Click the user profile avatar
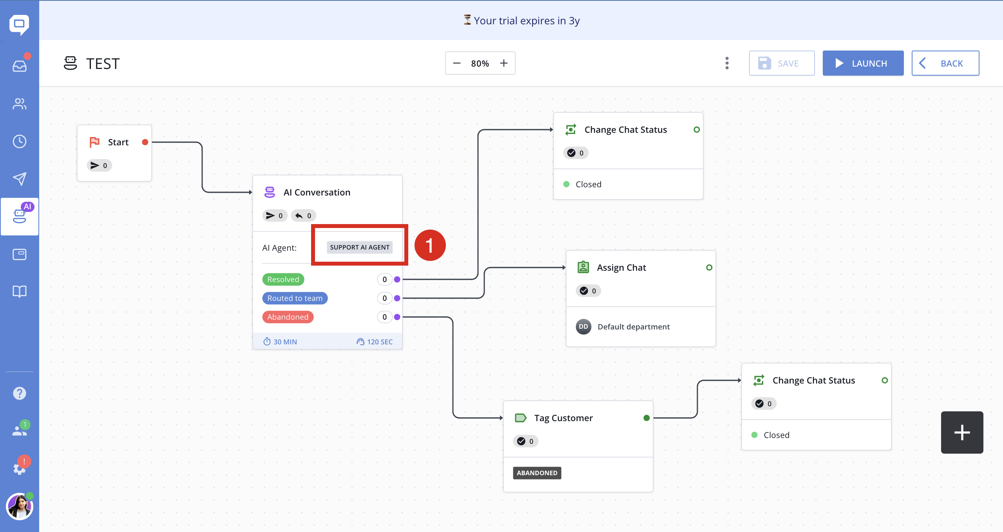 click(x=20, y=507)
